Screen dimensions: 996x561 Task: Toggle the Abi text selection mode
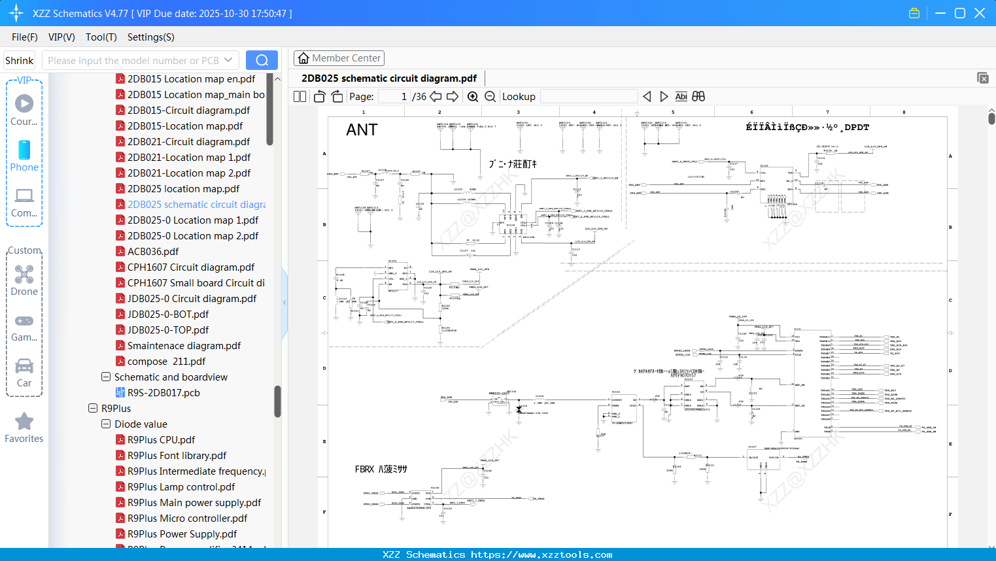tap(681, 97)
